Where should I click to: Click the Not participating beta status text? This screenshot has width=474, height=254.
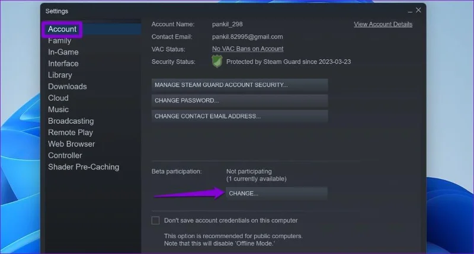[x=249, y=171]
